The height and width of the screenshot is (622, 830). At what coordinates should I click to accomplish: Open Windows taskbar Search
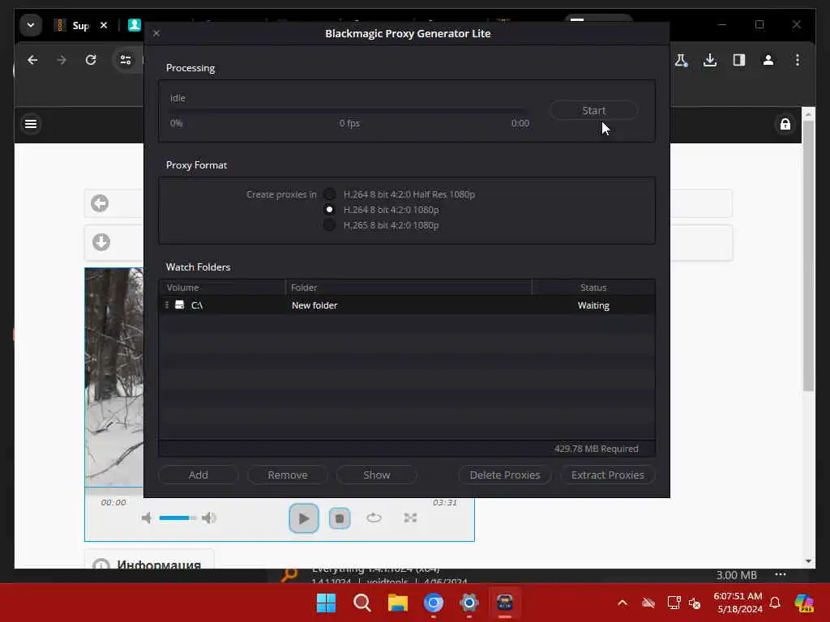point(362,603)
